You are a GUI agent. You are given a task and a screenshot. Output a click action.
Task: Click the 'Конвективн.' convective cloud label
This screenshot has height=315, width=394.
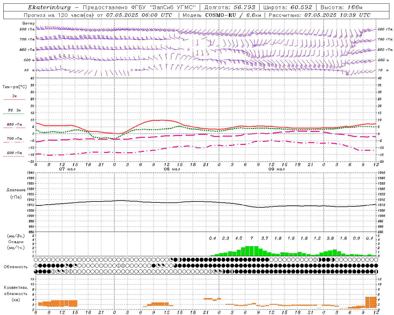tap(16, 288)
